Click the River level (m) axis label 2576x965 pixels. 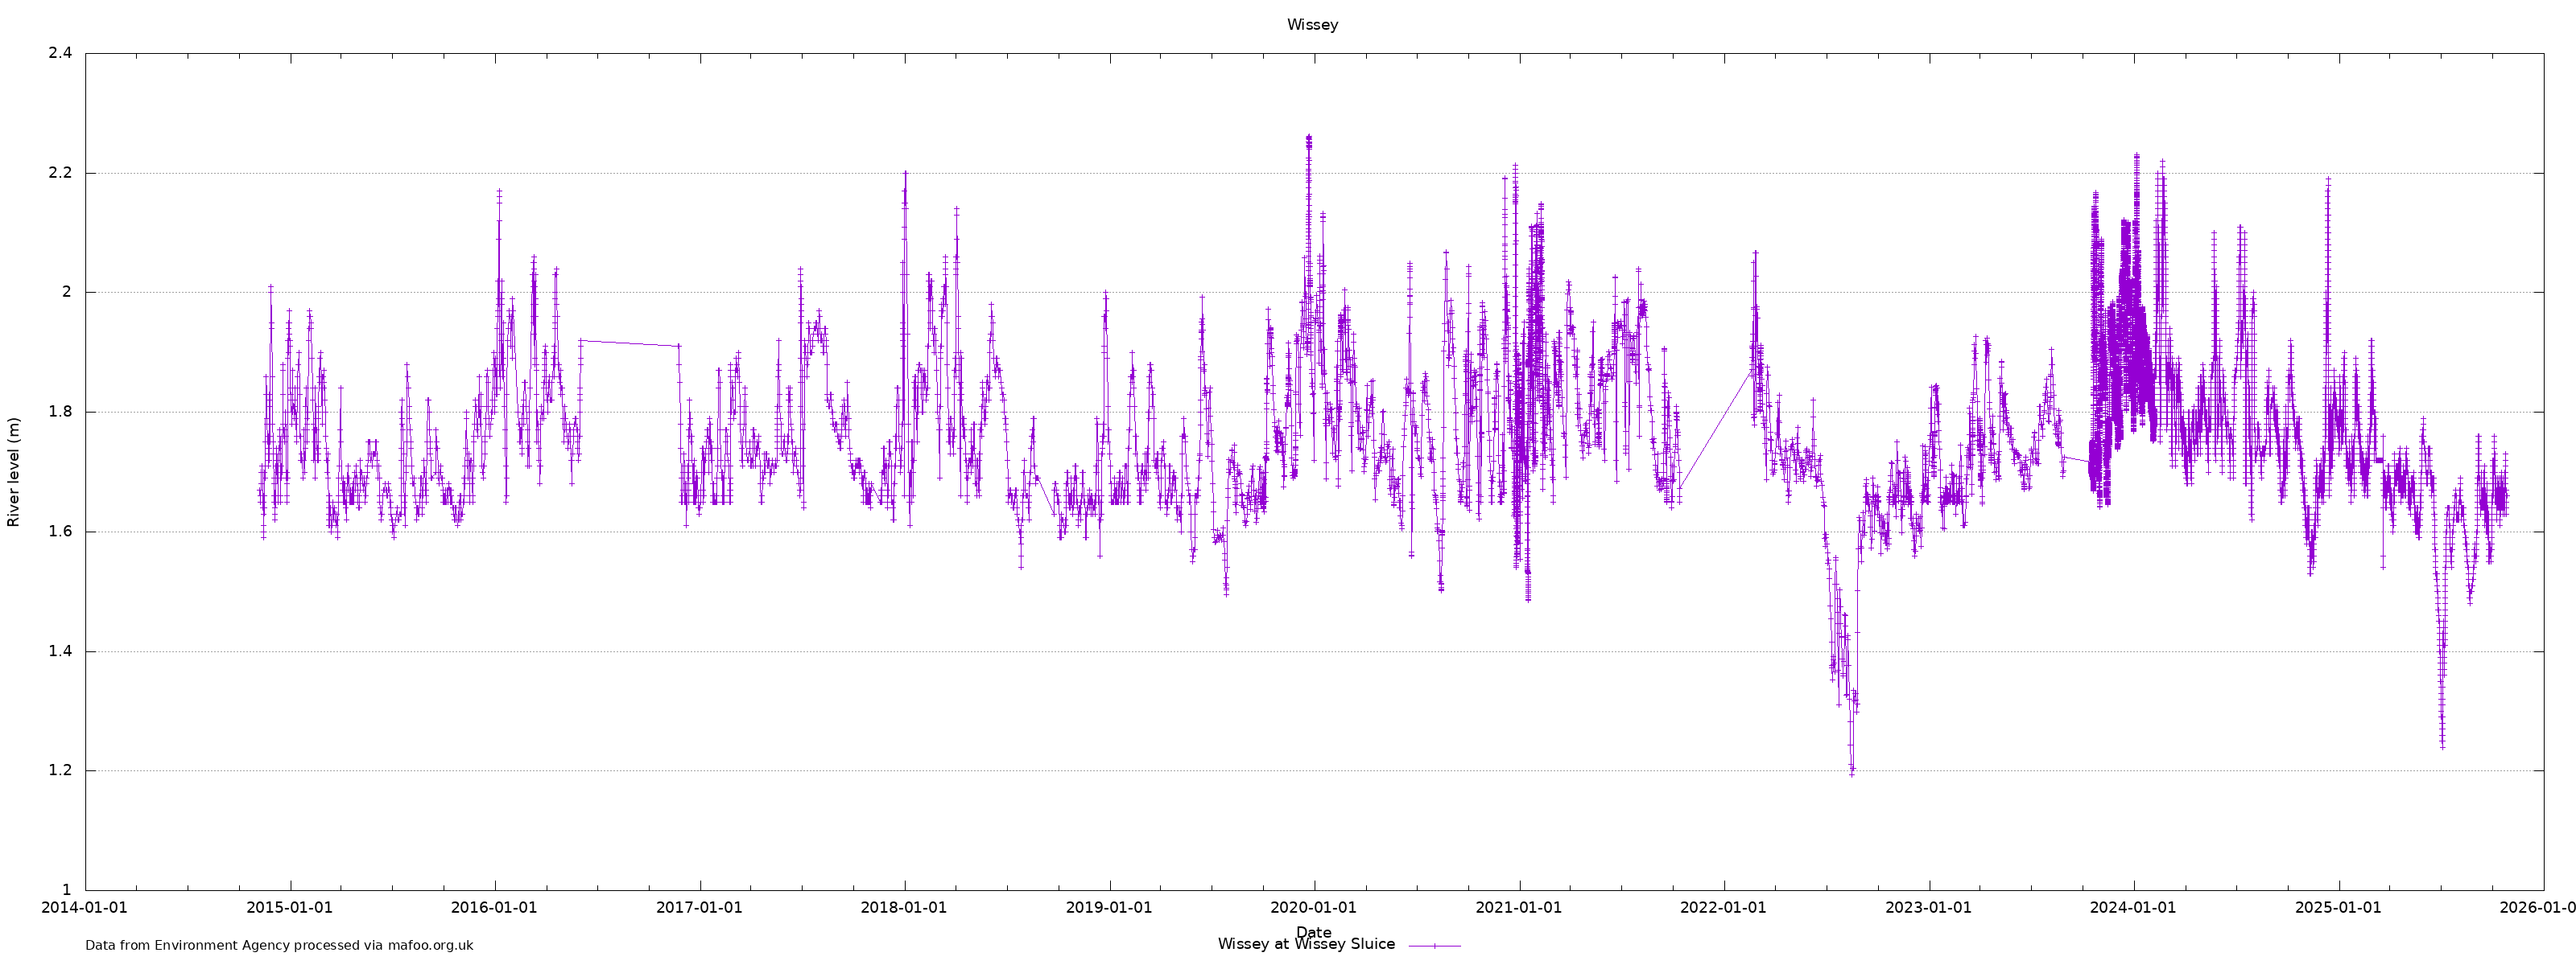(x=14, y=471)
